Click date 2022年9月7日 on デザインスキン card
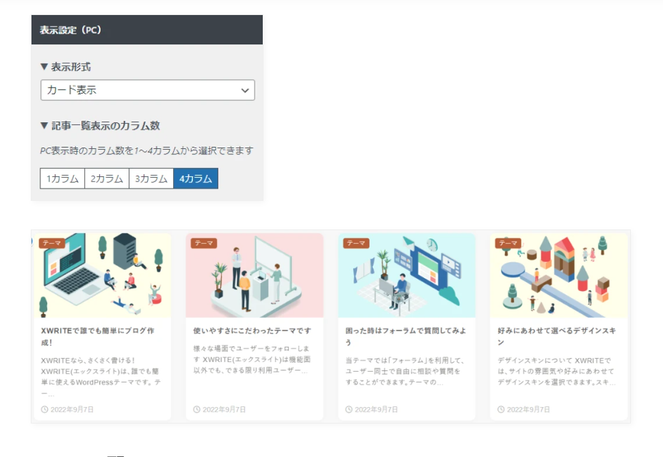This screenshot has height=457, width=663. coord(528,409)
